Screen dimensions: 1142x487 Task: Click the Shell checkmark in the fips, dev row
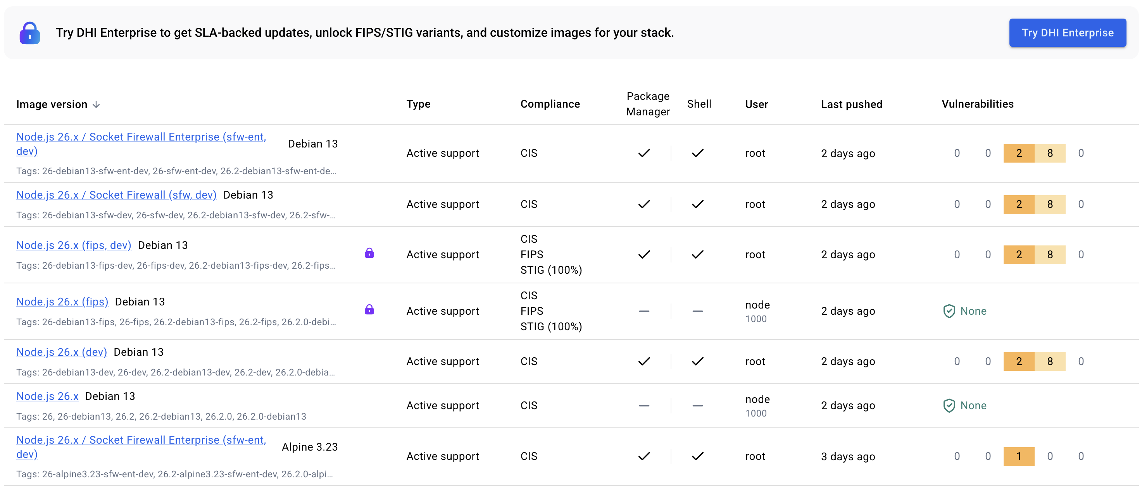(x=698, y=255)
